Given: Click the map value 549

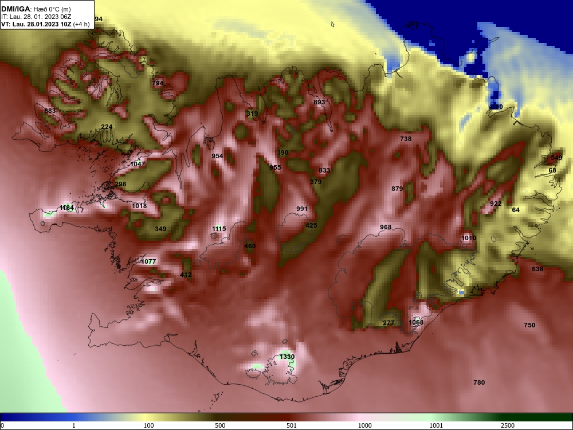Looking at the screenshot, I should pos(556,158).
